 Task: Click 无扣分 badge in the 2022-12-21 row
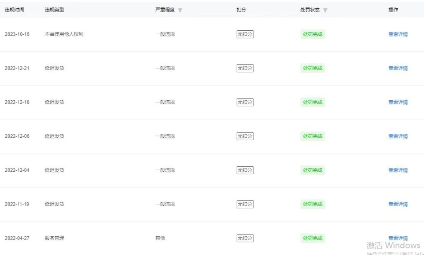tap(245, 68)
